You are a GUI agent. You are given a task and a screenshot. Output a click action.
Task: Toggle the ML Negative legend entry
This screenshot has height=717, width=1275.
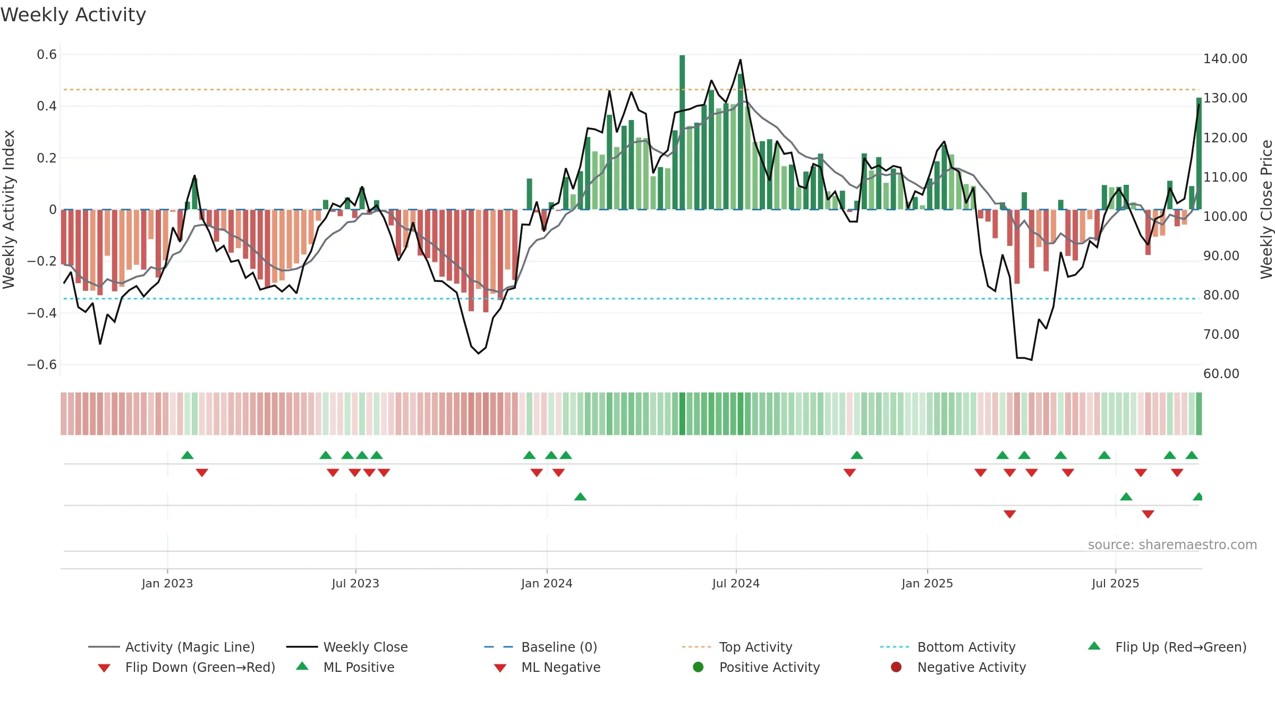[547, 667]
